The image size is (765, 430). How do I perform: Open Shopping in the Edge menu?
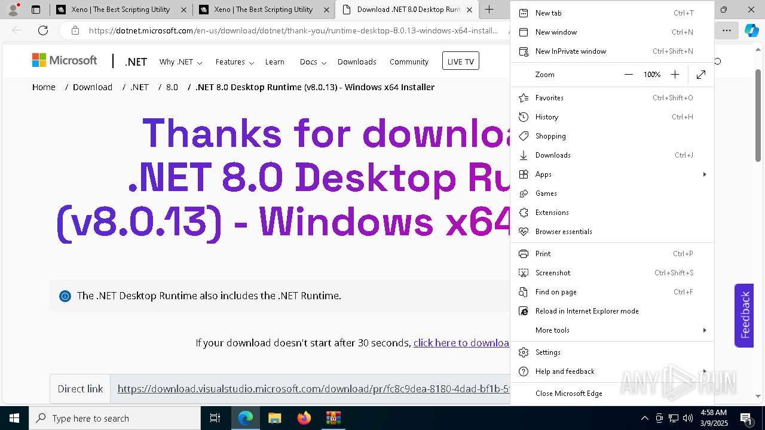point(612,136)
